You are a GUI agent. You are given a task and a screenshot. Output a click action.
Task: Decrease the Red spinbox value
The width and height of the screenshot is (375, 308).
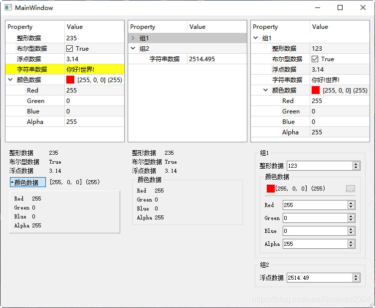(x=351, y=207)
